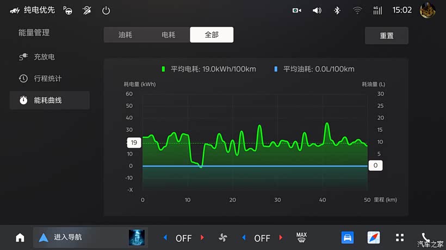Toggle the fan speed icon
Image resolution: width=446 pixels, height=250 pixels.
coord(223,238)
